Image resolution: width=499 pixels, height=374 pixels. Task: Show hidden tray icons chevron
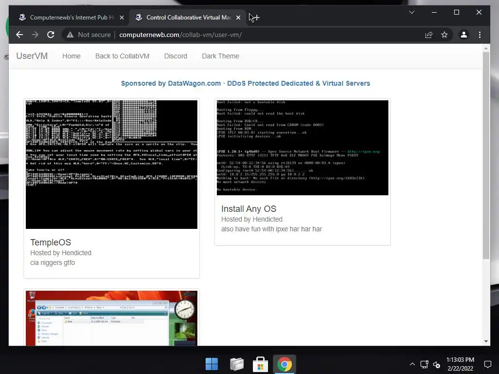(412, 364)
